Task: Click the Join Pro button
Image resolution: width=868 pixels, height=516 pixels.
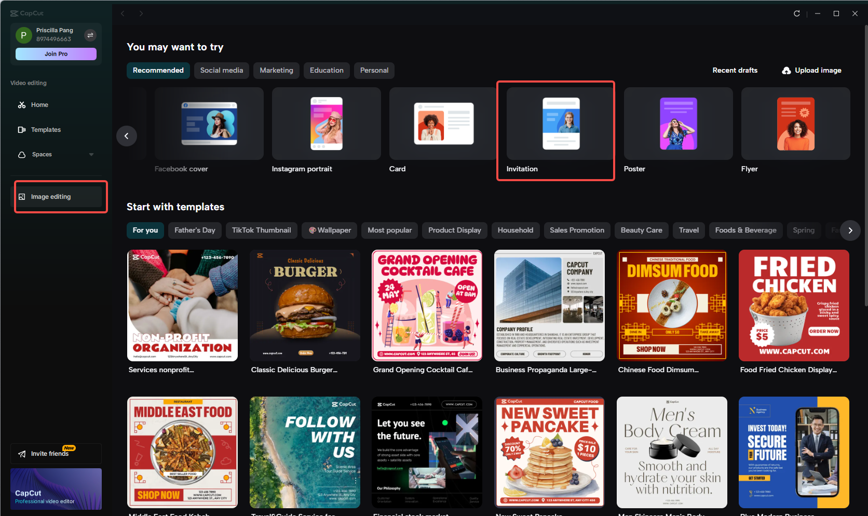Action: tap(56, 53)
